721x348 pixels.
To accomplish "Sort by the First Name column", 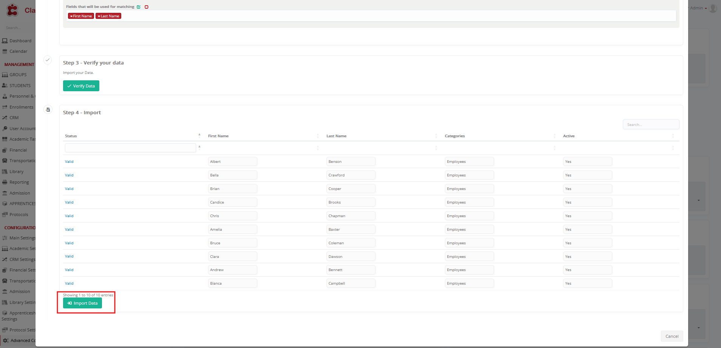I will coord(218,136).
